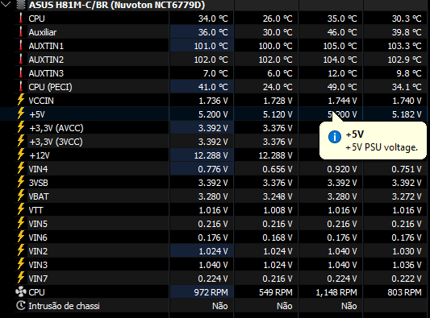Click the blue info icon in the +5V tooltip
This screenshot has height=318, width=430.
pyautogui.click(x=335, y=137)
